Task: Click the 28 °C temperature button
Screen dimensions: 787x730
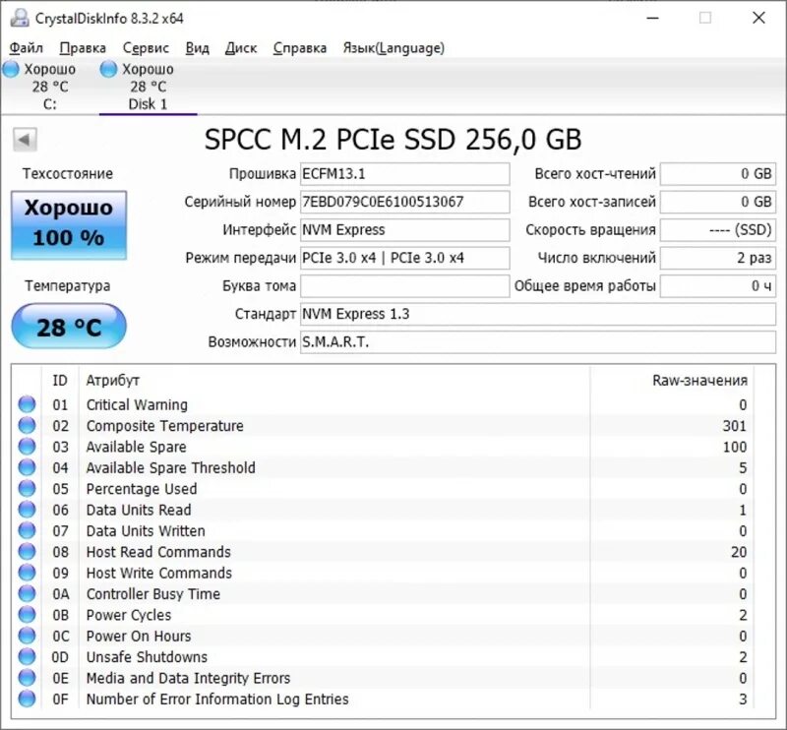Action: 68,326
